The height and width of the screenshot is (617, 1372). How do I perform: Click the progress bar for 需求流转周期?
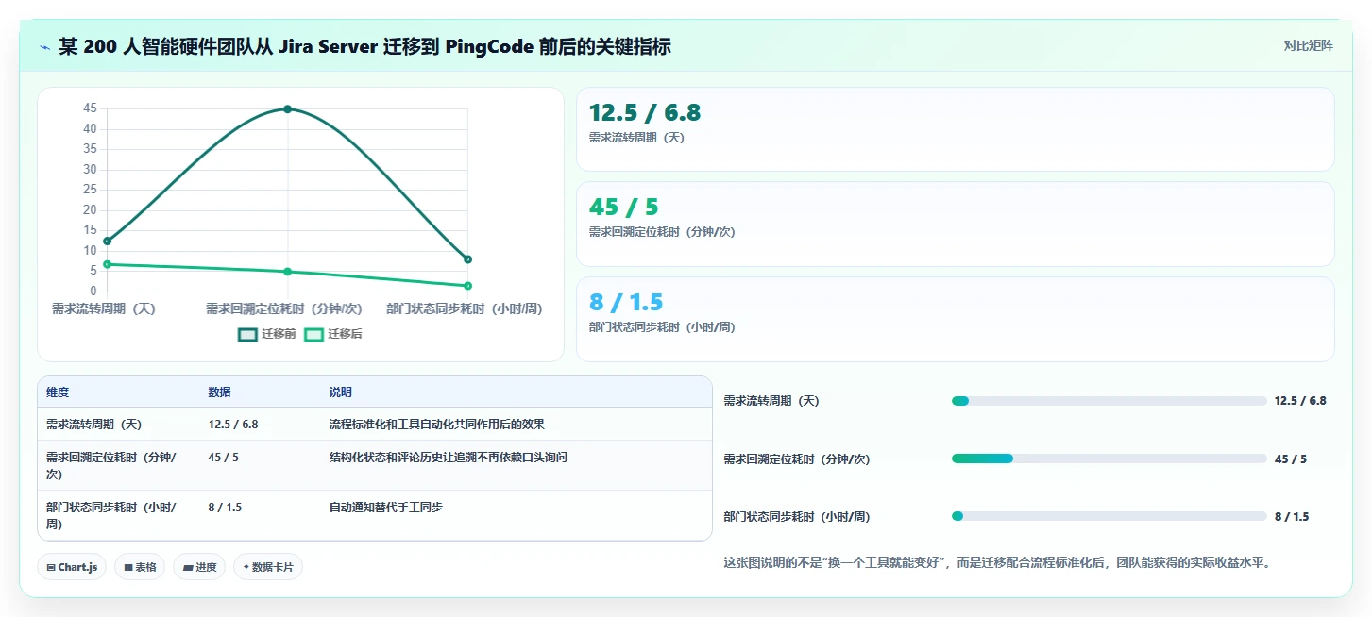1109,401
